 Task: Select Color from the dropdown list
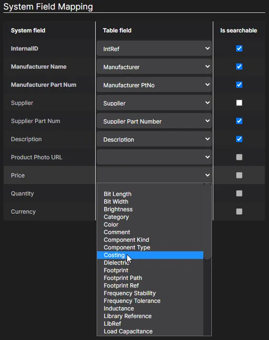pyautogui.click(x=150, y=225)
